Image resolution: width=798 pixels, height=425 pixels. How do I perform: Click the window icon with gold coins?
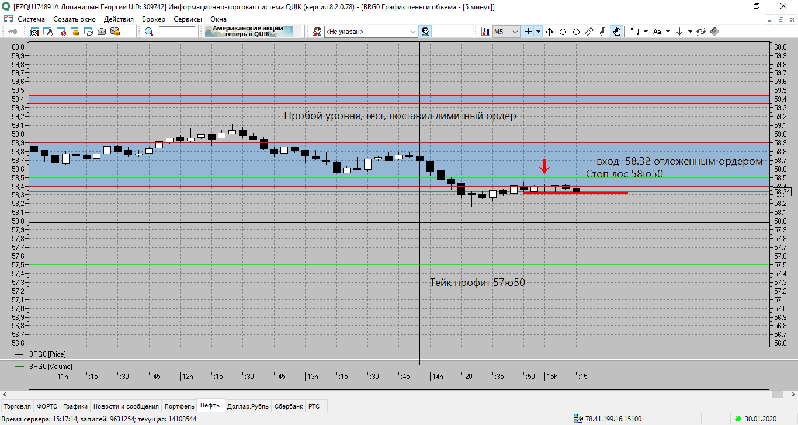pos(75,32)
